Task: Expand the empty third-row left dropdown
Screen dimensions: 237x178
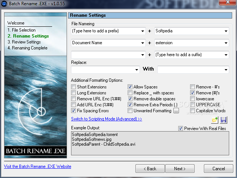Action: 142,55
